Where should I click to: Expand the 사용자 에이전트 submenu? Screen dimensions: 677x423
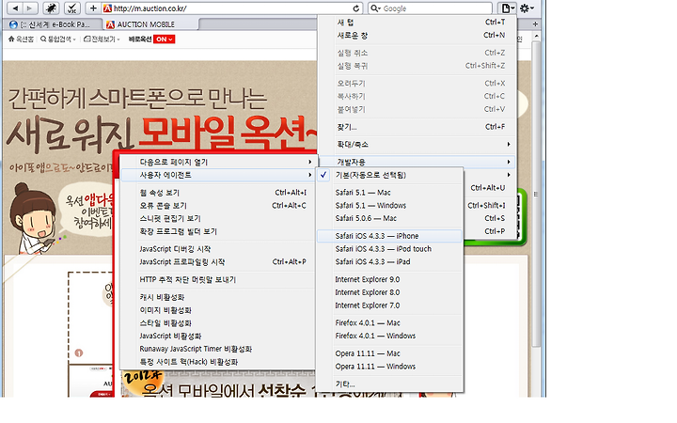point(218,175)
